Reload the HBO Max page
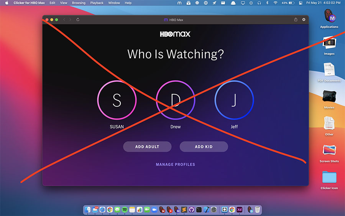 click(78, 20)
